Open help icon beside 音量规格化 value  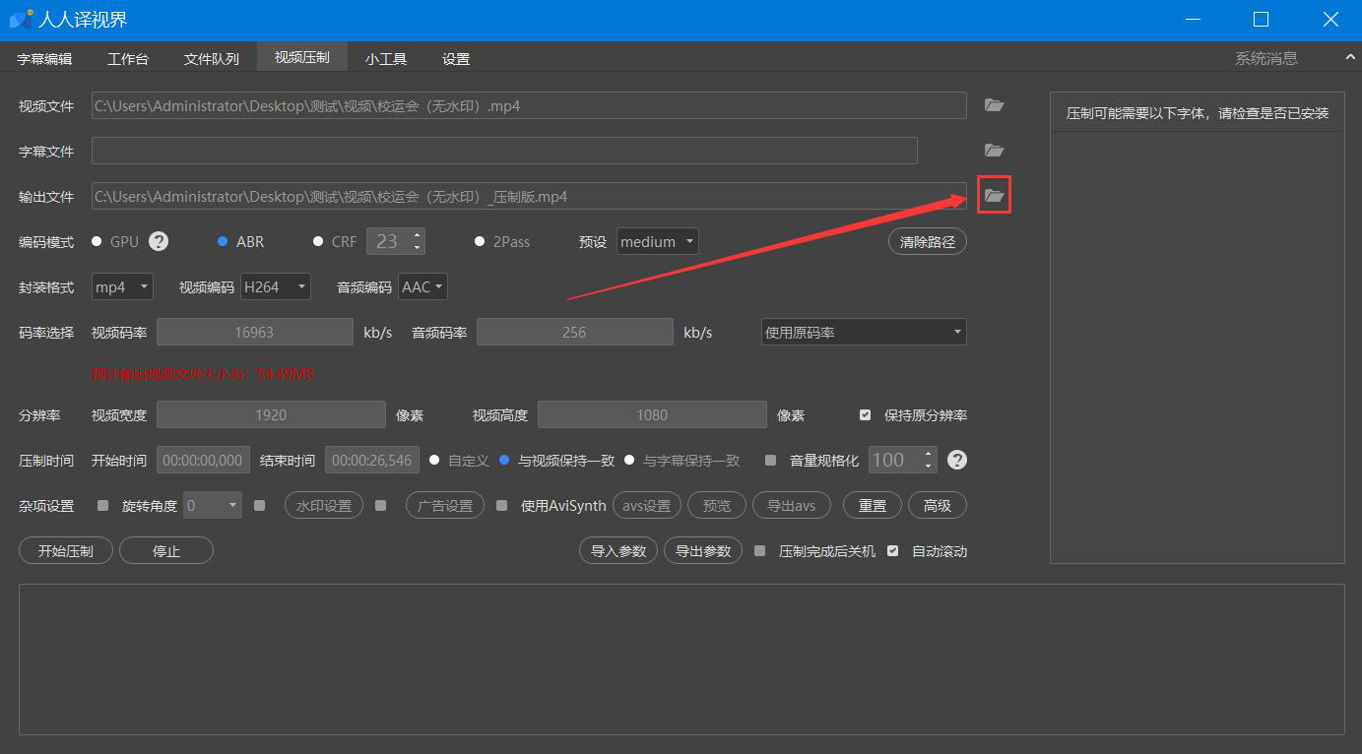pyautogui.click(x=956, y=460)
